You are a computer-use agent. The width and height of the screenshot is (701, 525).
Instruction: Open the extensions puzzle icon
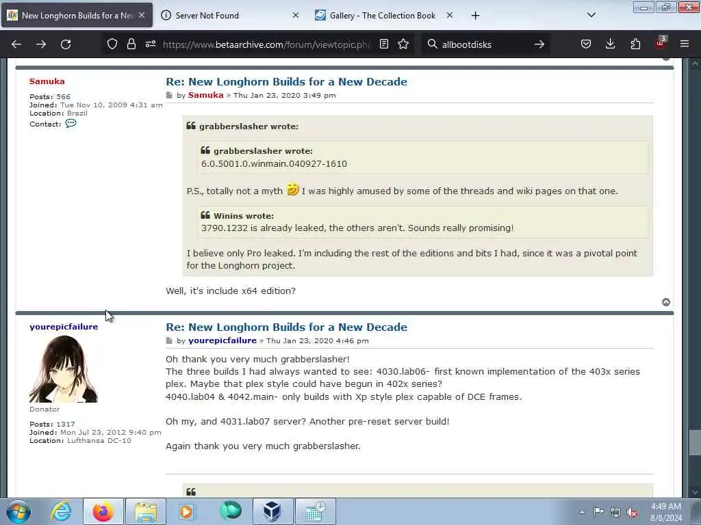(635, 44)
